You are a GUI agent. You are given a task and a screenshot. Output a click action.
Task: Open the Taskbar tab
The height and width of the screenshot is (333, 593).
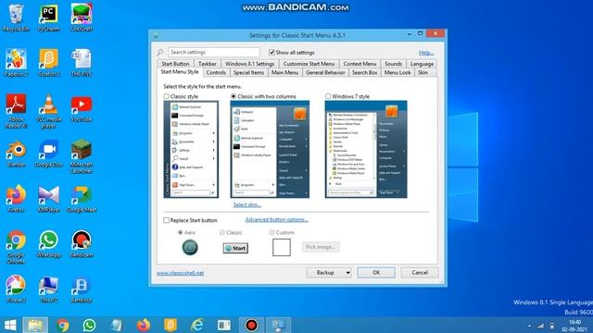coord(208,64)
